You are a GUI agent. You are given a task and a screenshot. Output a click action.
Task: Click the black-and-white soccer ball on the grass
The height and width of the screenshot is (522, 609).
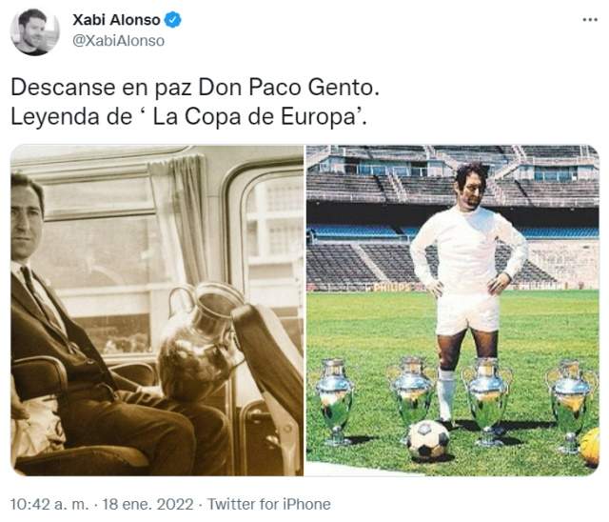tap(428, 440)
